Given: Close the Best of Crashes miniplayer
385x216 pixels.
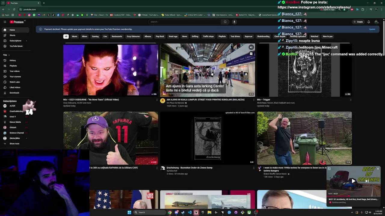Looking at the screenshot, I should click(x=378, y=169).
